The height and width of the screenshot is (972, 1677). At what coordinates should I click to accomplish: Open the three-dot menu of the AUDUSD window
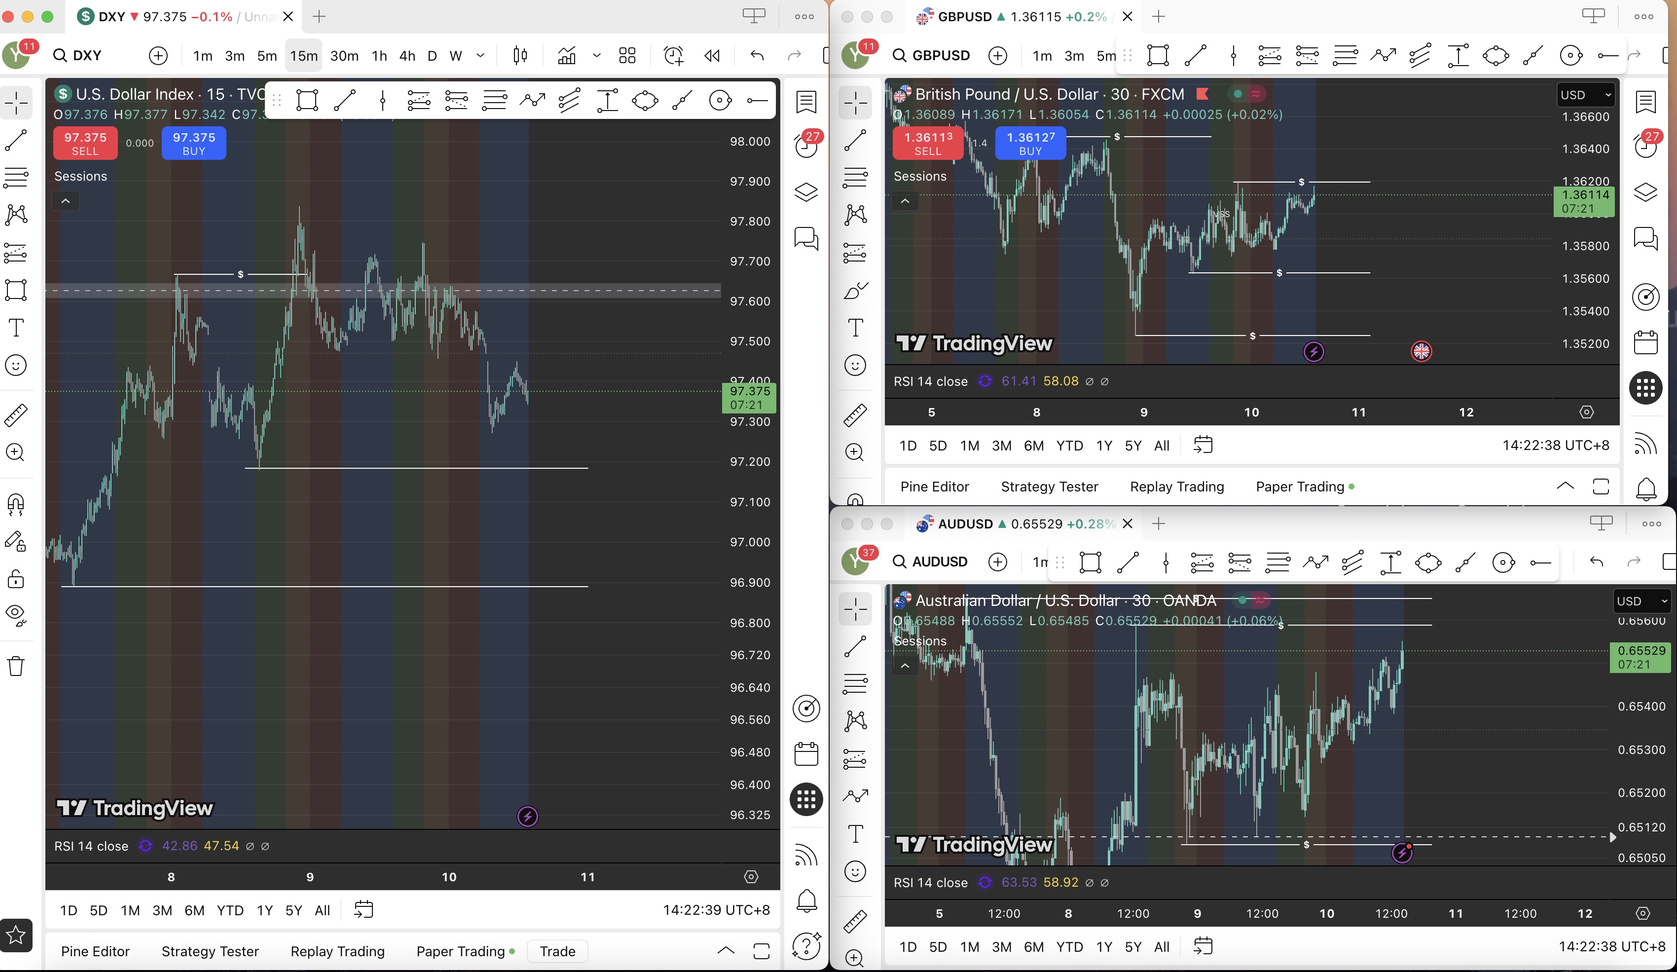[x=1652, y=524]
